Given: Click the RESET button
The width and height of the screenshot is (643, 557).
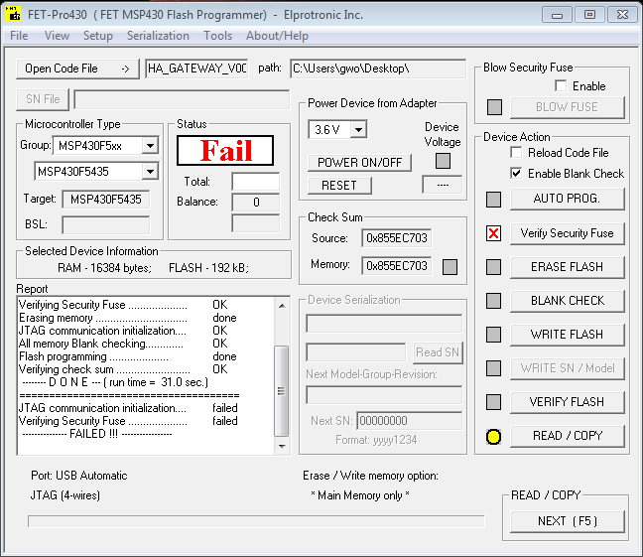Looking at the screenshot, I should 339,186.
